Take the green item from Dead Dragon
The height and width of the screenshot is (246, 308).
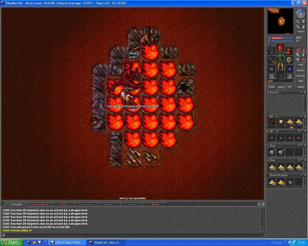click(290, 182)
